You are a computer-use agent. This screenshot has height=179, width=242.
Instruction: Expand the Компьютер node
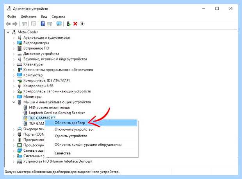[14, 75]
